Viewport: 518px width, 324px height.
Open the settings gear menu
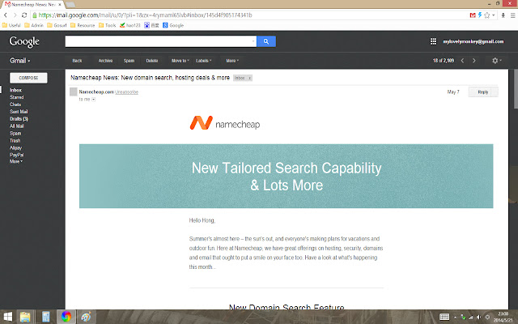pyautogui.click(x=496, y=61)
